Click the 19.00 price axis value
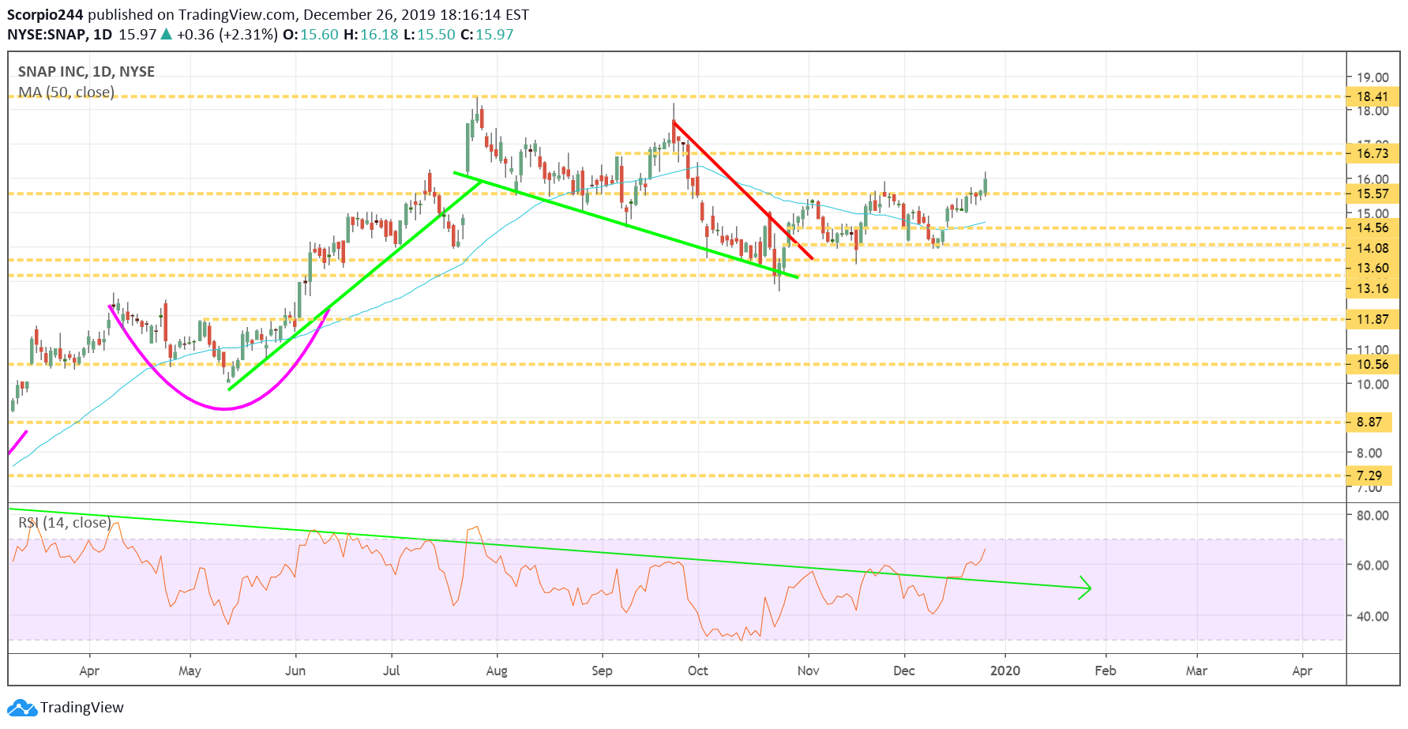 click(x=1372, y=77)
